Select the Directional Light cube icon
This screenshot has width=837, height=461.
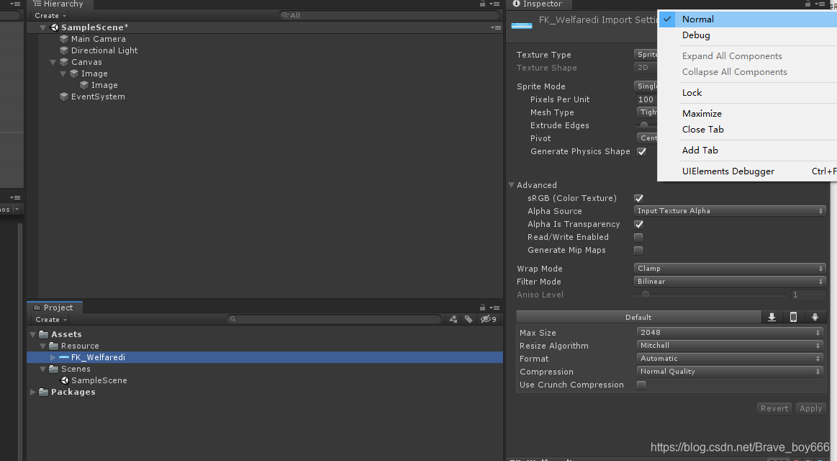[x=64, y=50]
